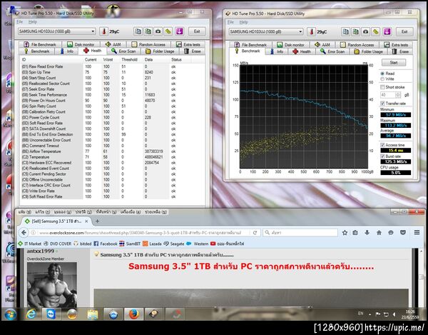Image resolution: width=428 pixels, height=335 pixels.
Task: Switch to Benchmark tab in left HD Tune
Action: pyautogui.click(x=37, y=51)
